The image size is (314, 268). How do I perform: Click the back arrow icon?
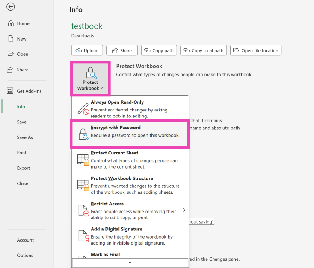(11, 7)
